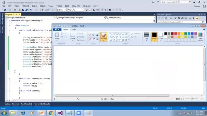Open the Error List tab
The height and width of the screenshot is (116, 207).
point(16,104)
